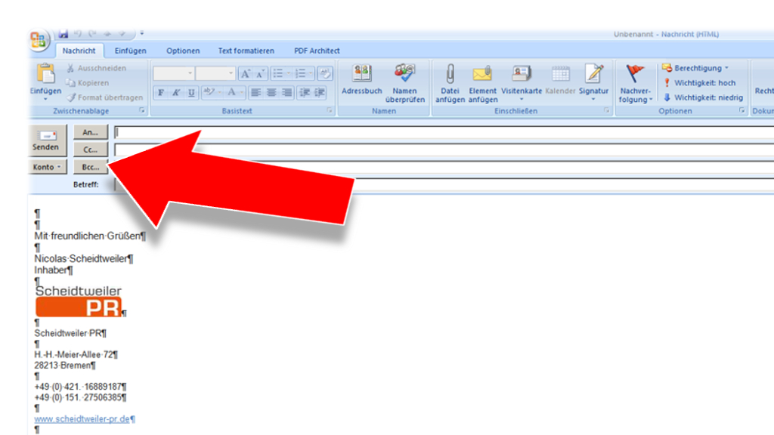Increase font size with enlarge A icon

246,74
